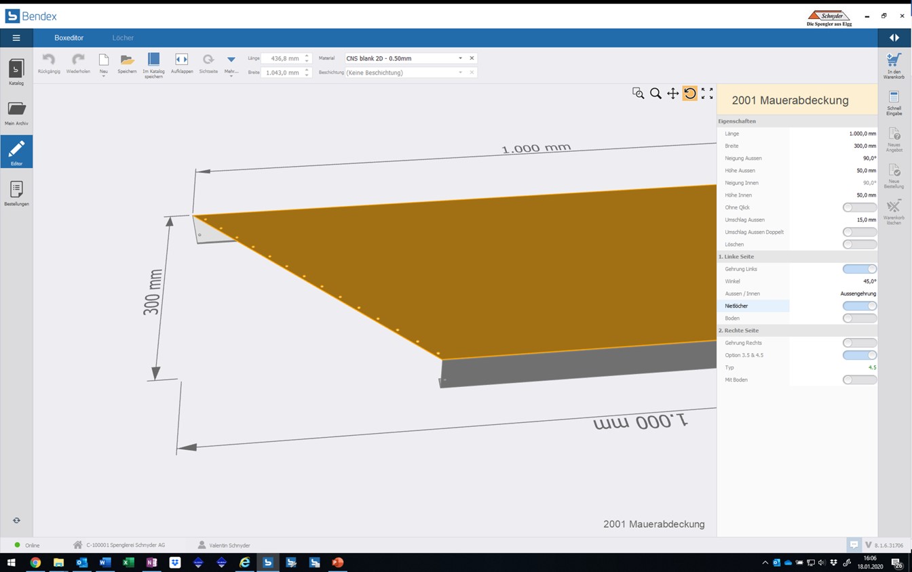Open Bestellungen orders page
The image size is (912, 572).
(x=16, y=192)
